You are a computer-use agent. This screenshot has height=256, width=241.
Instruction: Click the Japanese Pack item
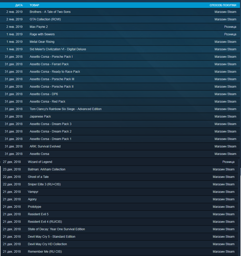pyautogui.click(x=40, y=117)
